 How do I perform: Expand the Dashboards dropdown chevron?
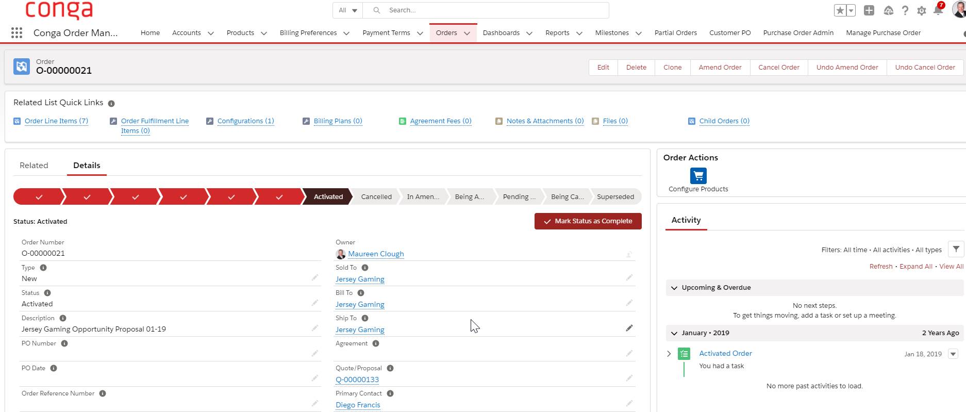click(x=529, y=33)
